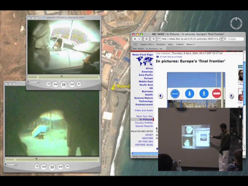Click the 'E-mail this to a friend' link
The image size is (248, 186).
click(x=171, y=57)
